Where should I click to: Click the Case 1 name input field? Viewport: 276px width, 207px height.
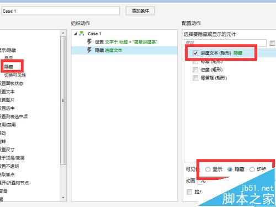(61, 11)
